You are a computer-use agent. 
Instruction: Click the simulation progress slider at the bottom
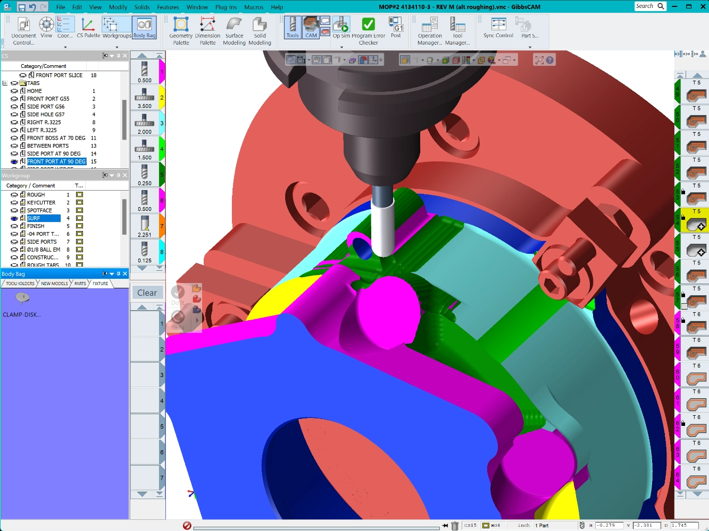coord(316,528)
